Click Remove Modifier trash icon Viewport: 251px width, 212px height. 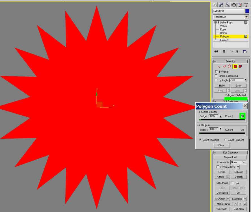coord(237,51)
